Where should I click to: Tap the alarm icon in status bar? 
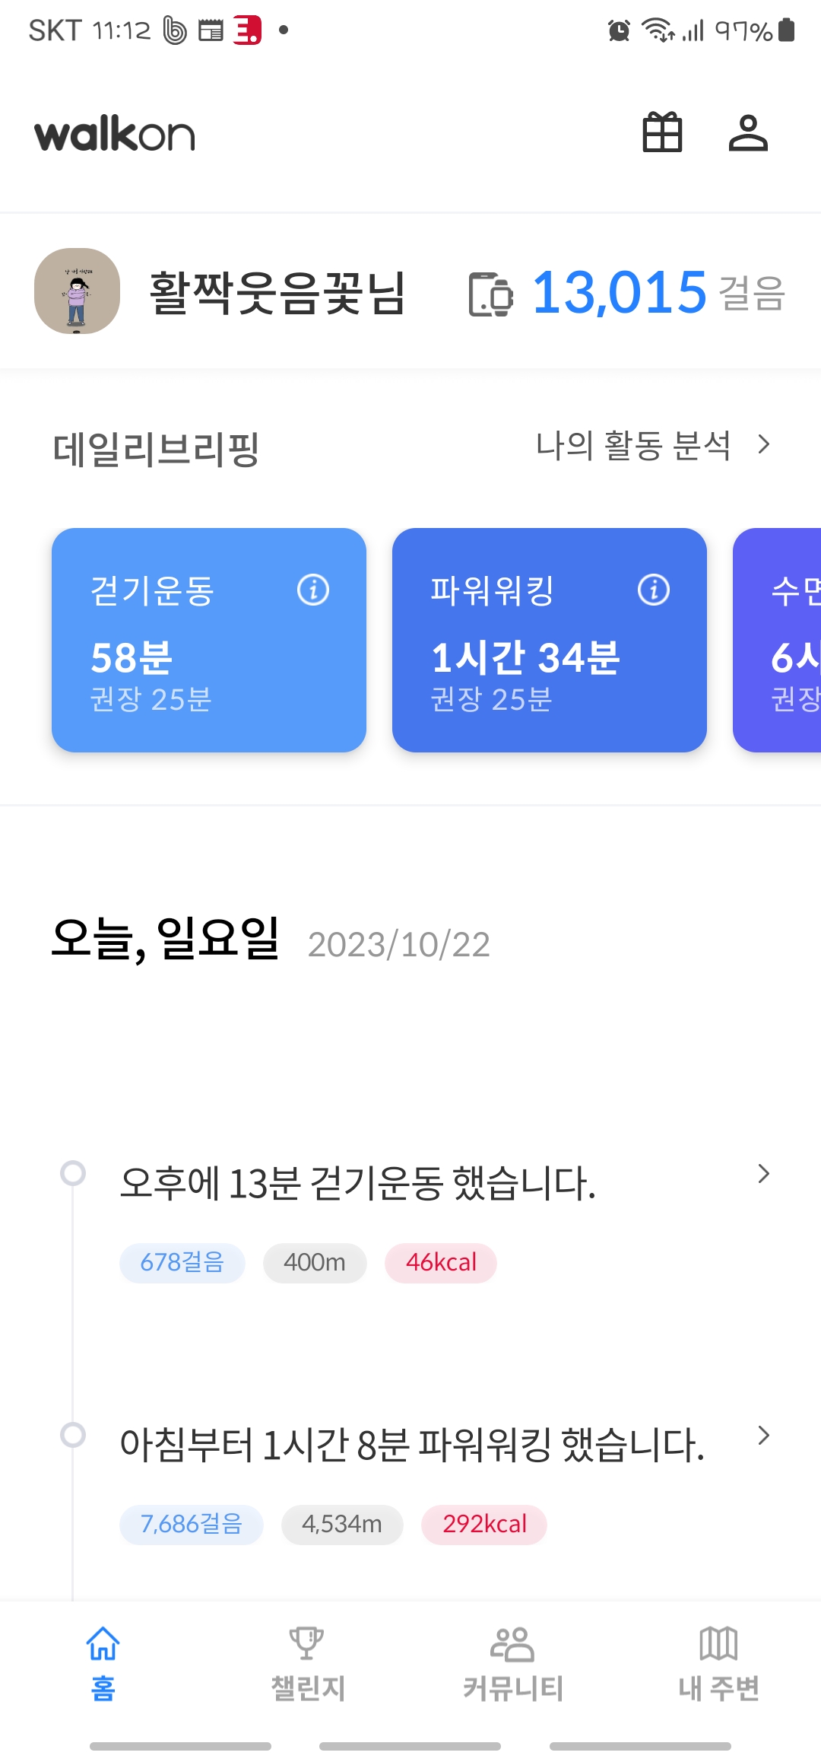619,31
